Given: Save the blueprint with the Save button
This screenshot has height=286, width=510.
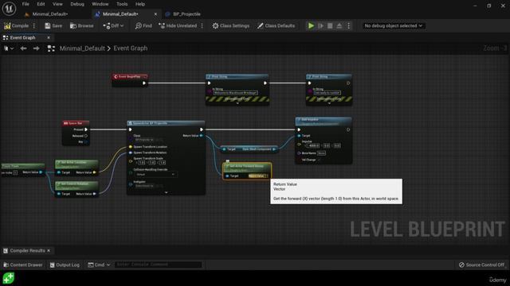Looking at the screenshot, I should pyautogui.click(x=53, y=25).
